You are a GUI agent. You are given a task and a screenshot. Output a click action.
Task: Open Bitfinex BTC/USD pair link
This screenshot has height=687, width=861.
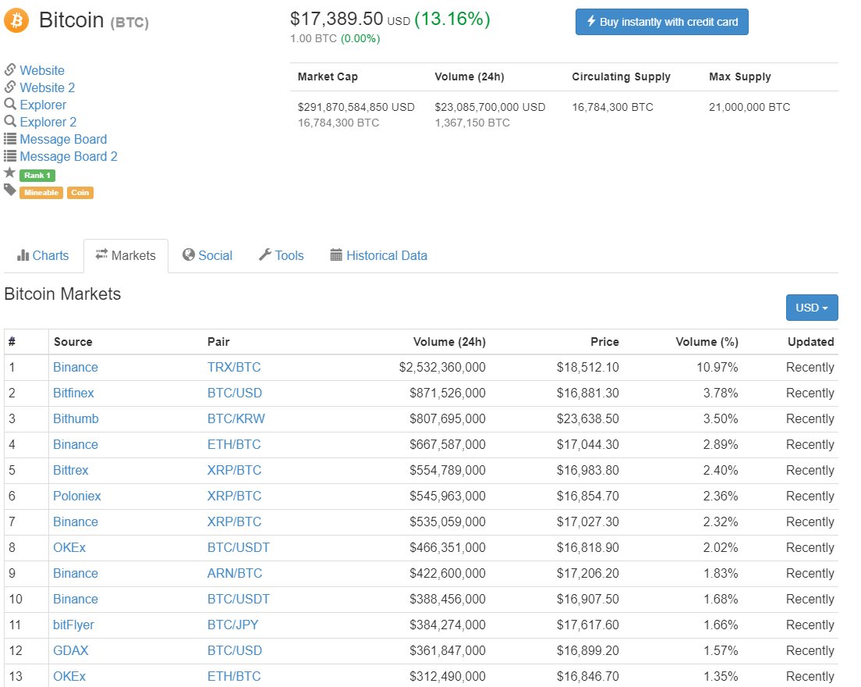click(235, 393)
